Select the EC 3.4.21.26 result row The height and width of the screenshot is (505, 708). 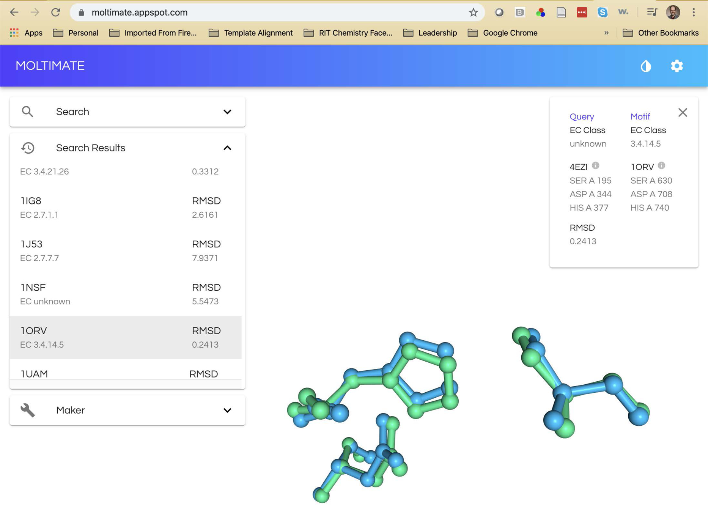coord(126,171)
